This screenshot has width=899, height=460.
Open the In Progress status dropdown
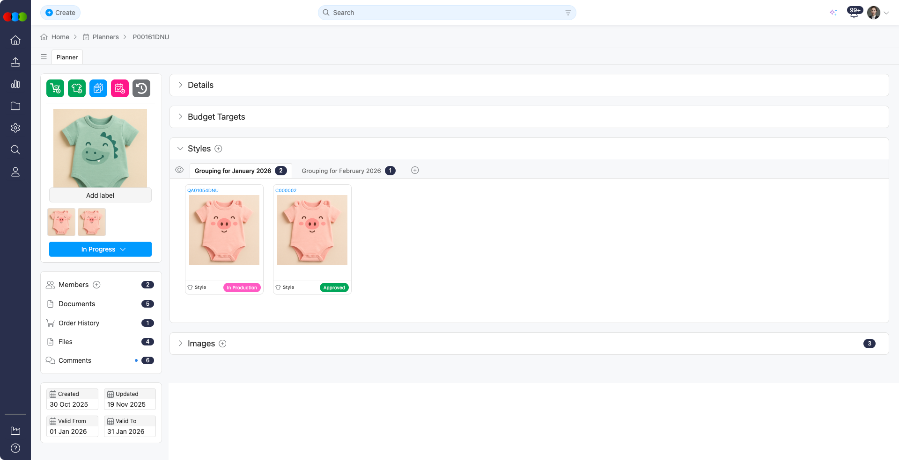pos(100,249)
